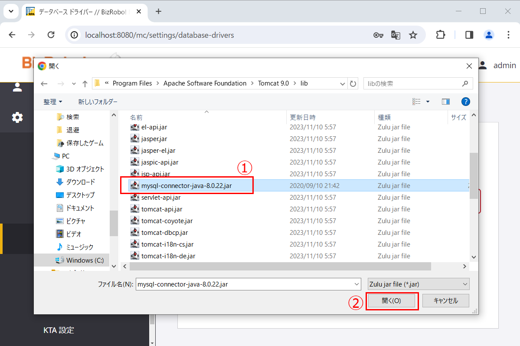The height and width of the screenshot is (346, 520).
Task: Change the view layout icon
Action: tap(416, 102)
